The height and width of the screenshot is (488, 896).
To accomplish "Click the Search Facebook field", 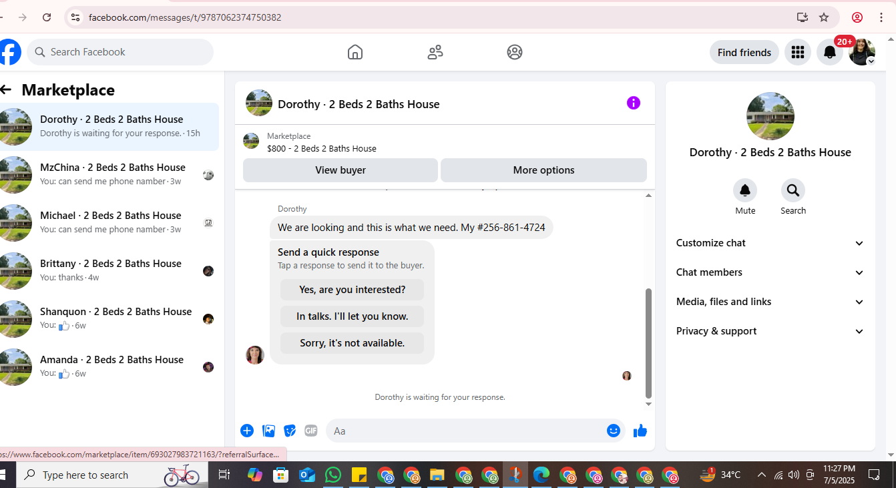I will 120,52.
